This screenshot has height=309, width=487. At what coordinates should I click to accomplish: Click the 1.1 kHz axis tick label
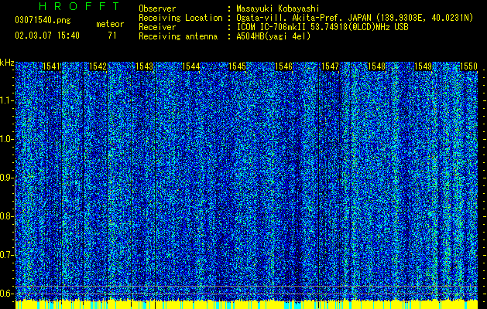point(6,100)
